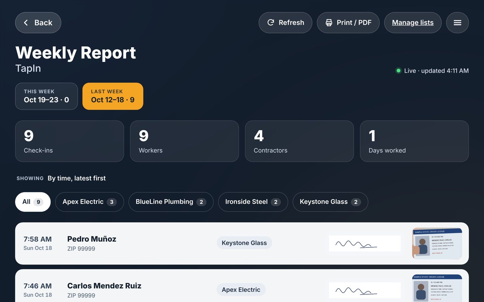Show all 9 check-ins filter

(33, 202)
